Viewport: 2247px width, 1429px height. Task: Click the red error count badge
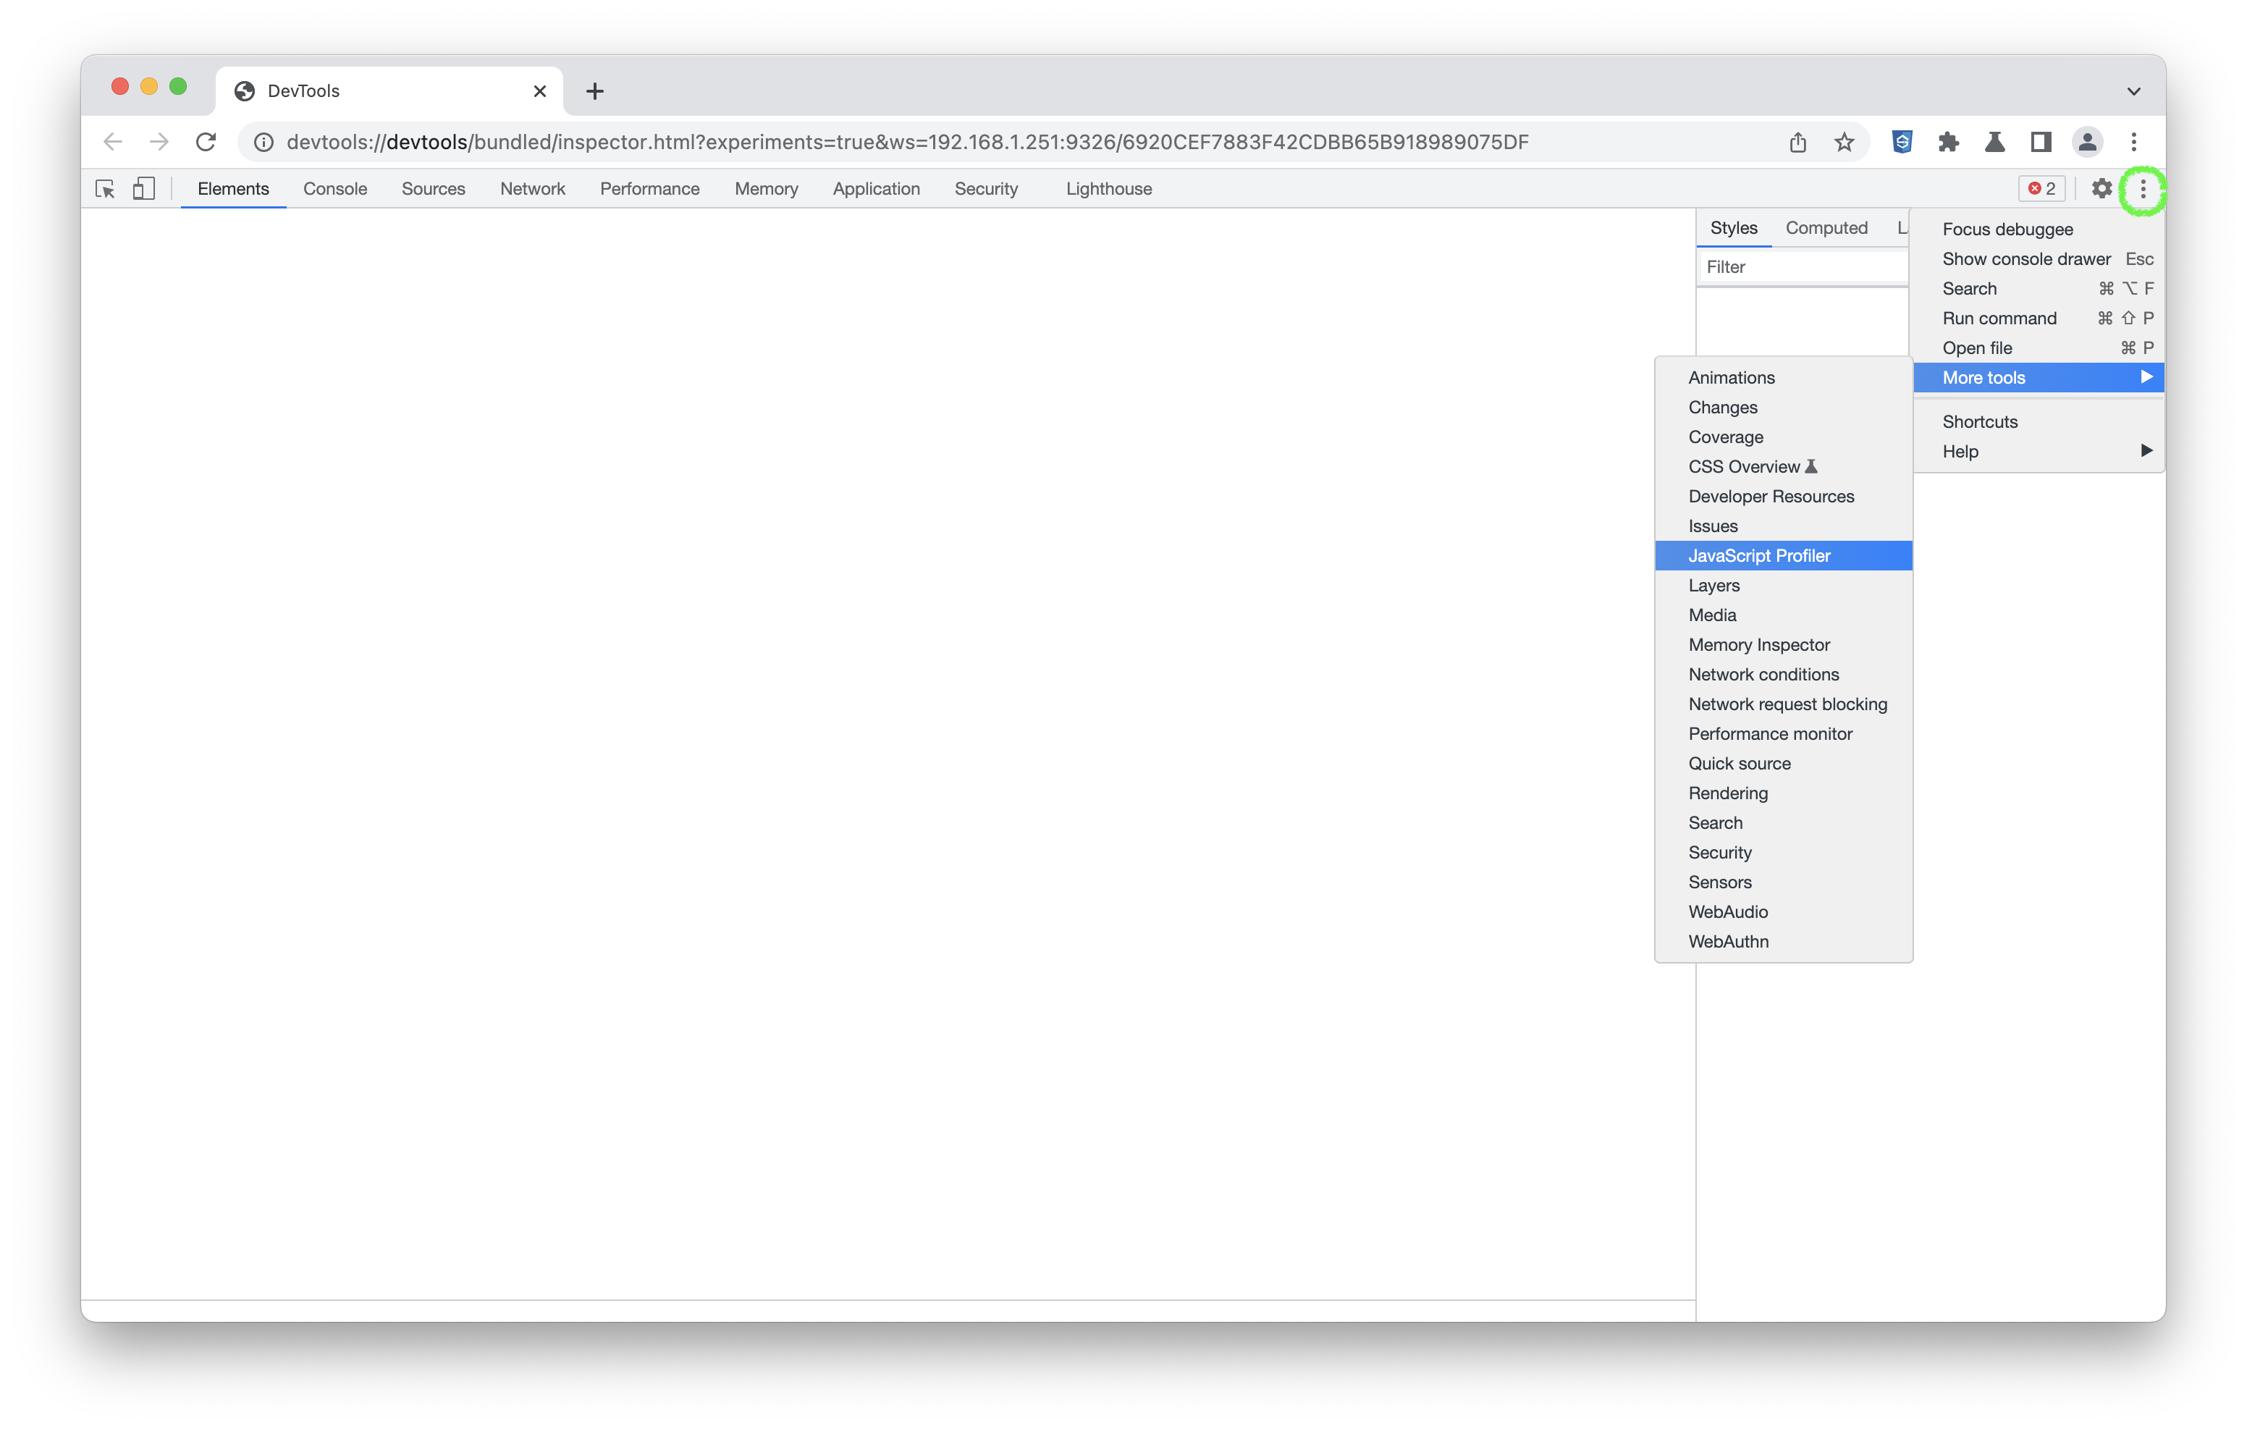(2041, 190)
